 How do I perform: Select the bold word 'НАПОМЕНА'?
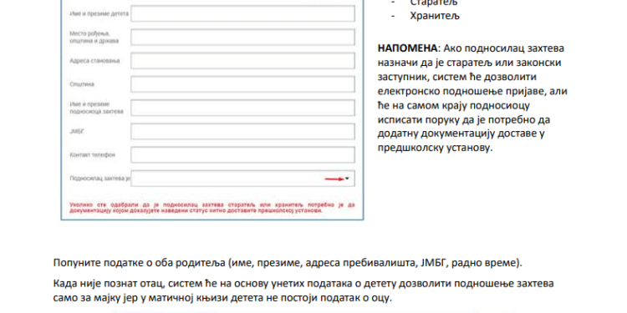pos(407,48)
